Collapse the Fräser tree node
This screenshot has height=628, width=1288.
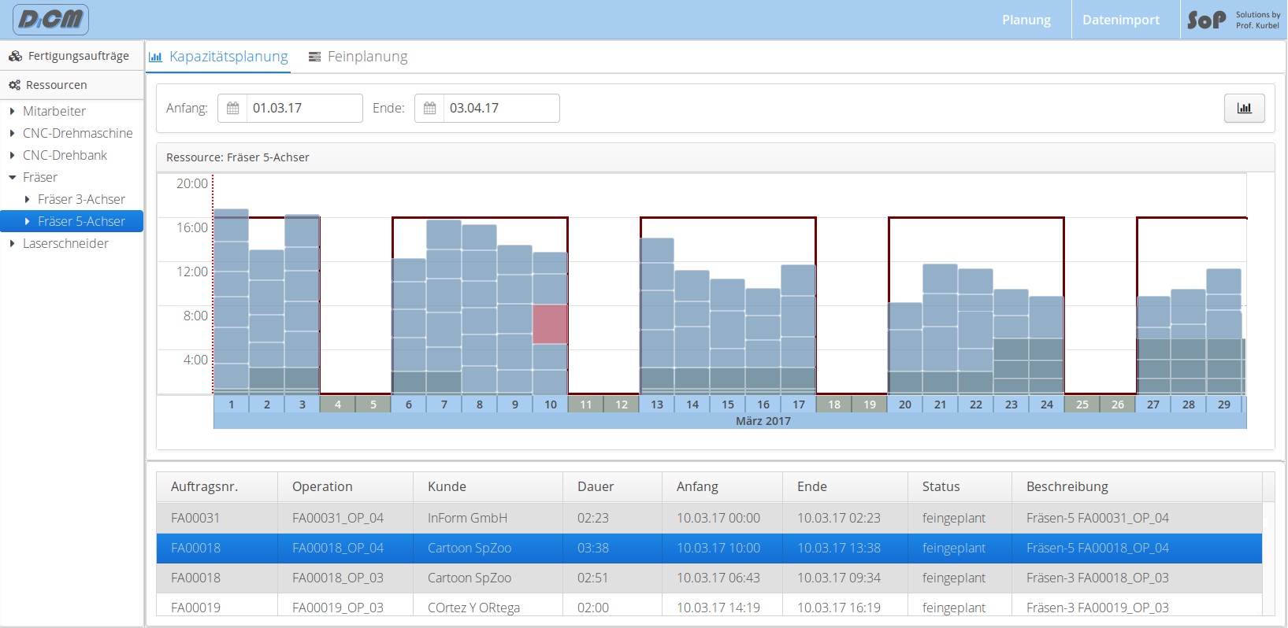click(13, 178)
